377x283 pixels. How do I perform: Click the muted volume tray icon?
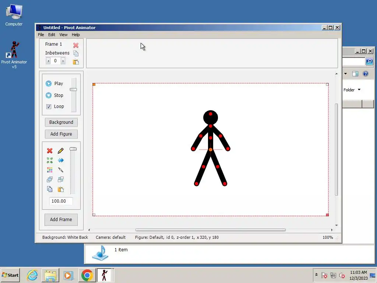[x=342, y=275]
